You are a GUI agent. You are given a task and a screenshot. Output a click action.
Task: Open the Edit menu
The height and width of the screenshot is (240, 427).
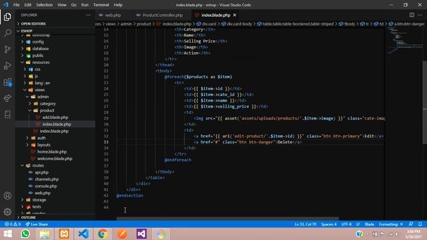[x=28, y=5]
